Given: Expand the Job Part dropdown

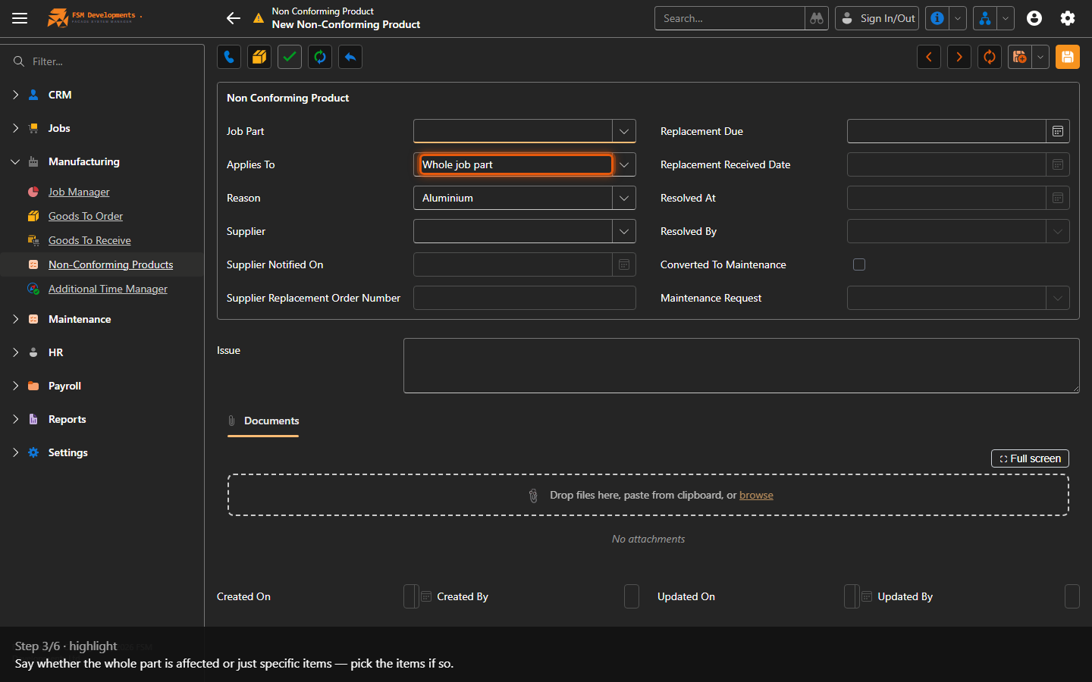Looking at the screenshot, I should pos(624,131).
